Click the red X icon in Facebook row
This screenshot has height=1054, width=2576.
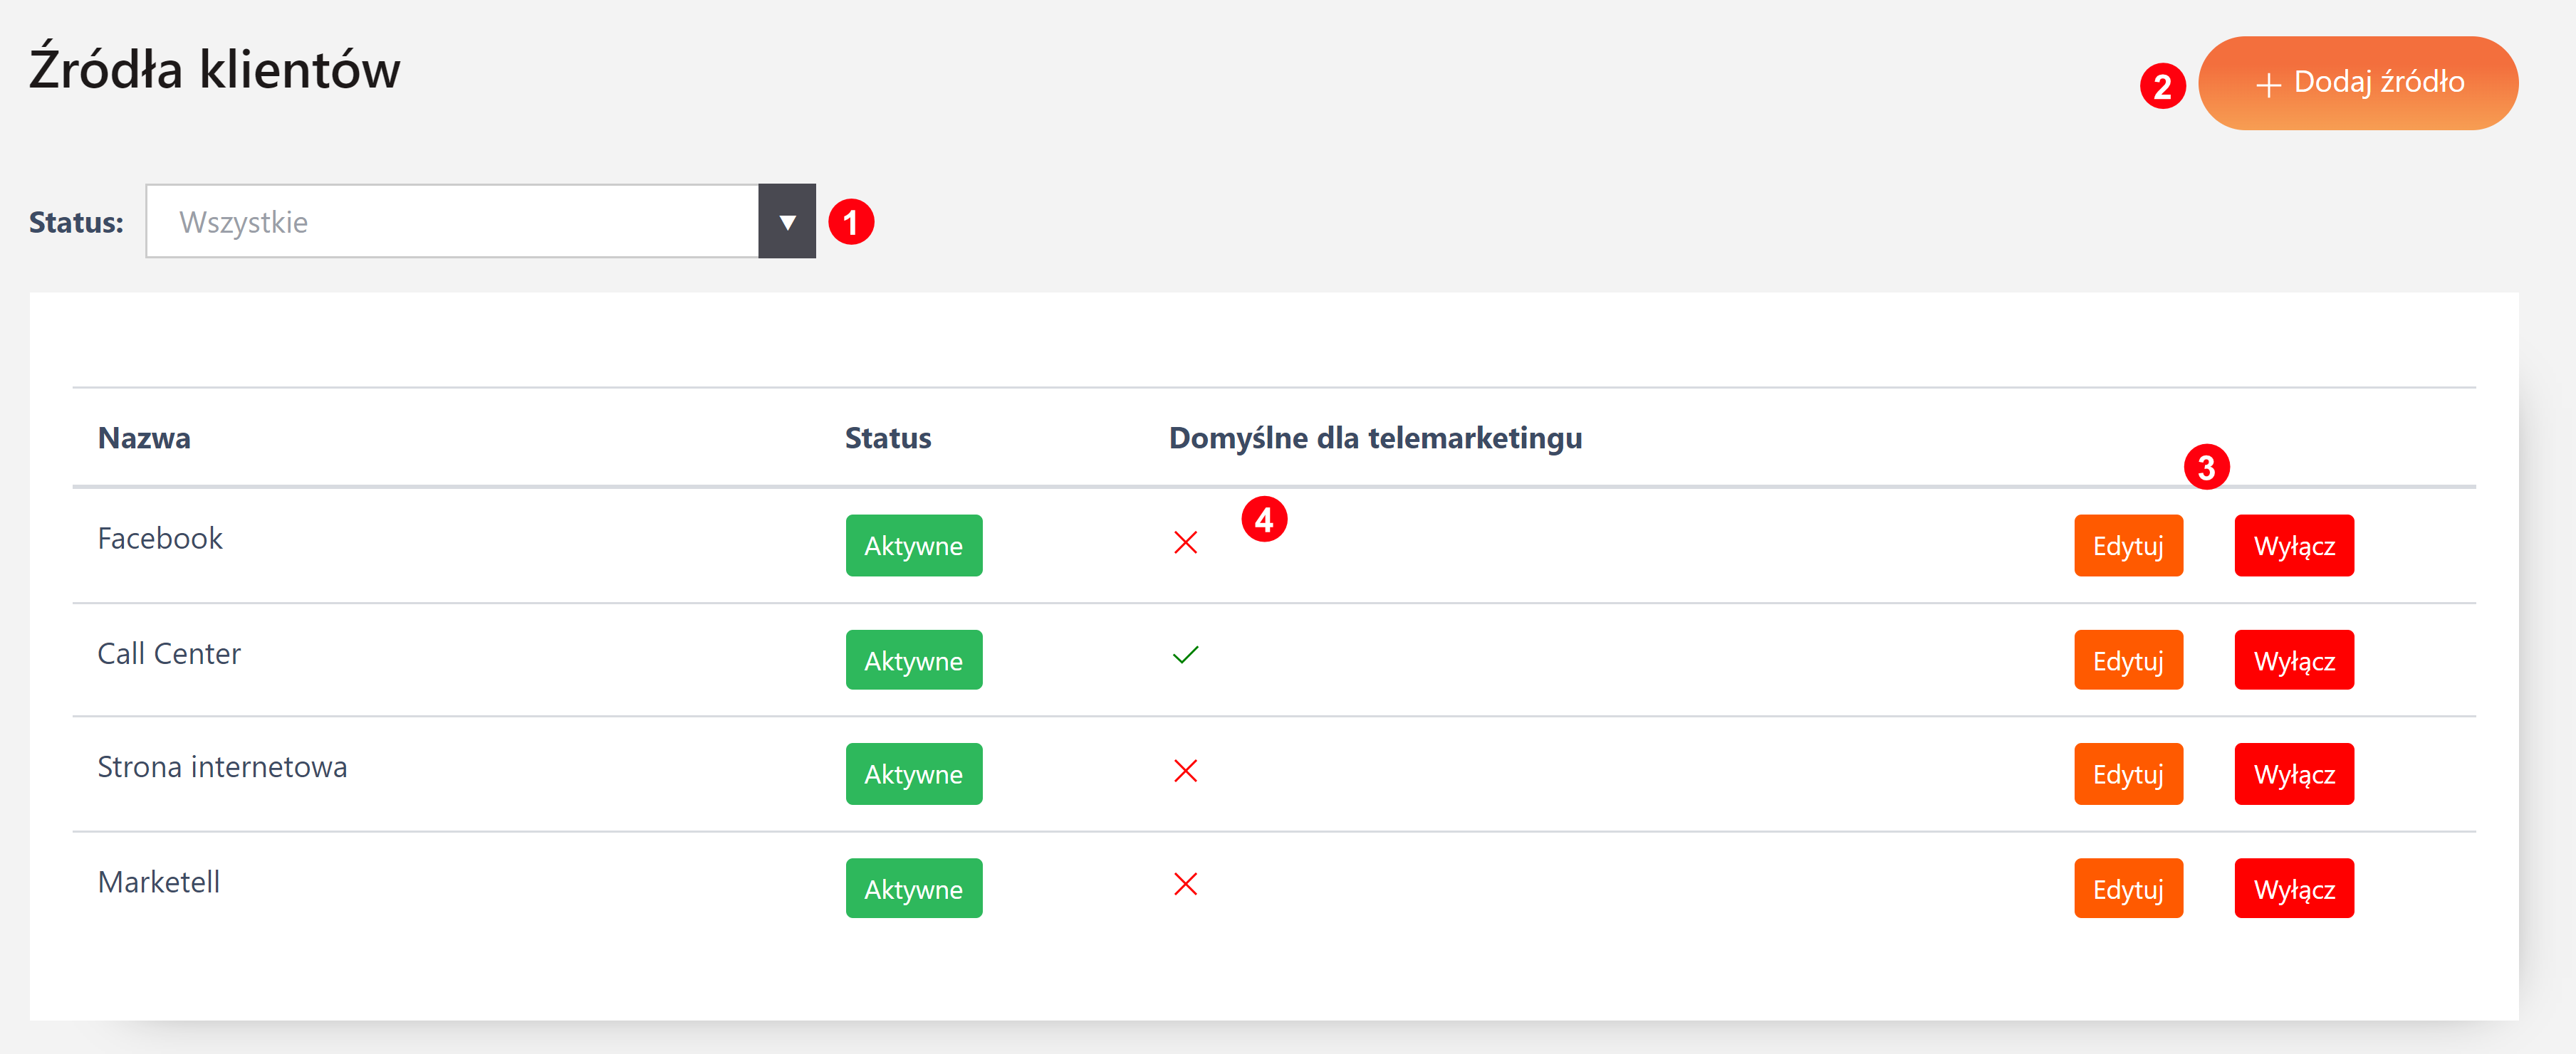pos(1185,542)
